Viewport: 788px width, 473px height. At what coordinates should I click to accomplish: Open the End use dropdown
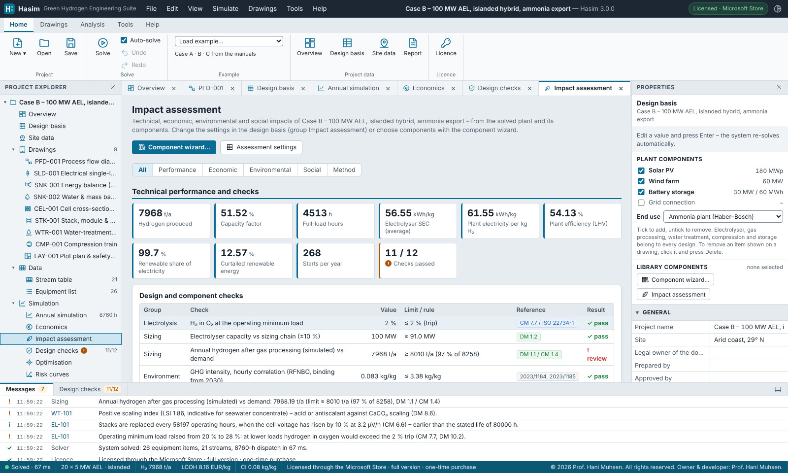pyautogui.click(x=723, y=217)
